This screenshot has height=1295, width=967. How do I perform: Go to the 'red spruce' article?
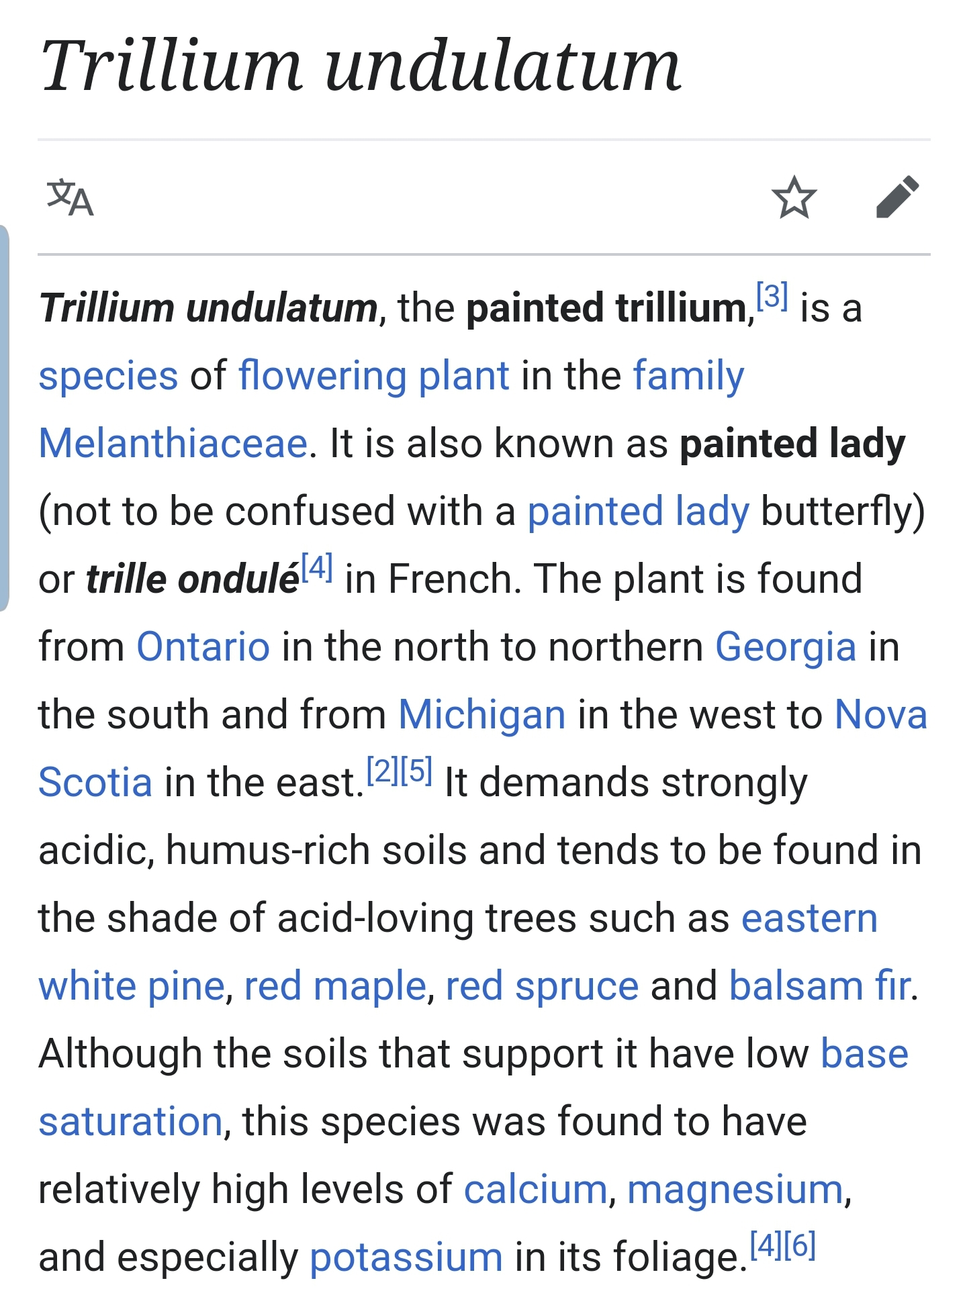pos(542,986)
